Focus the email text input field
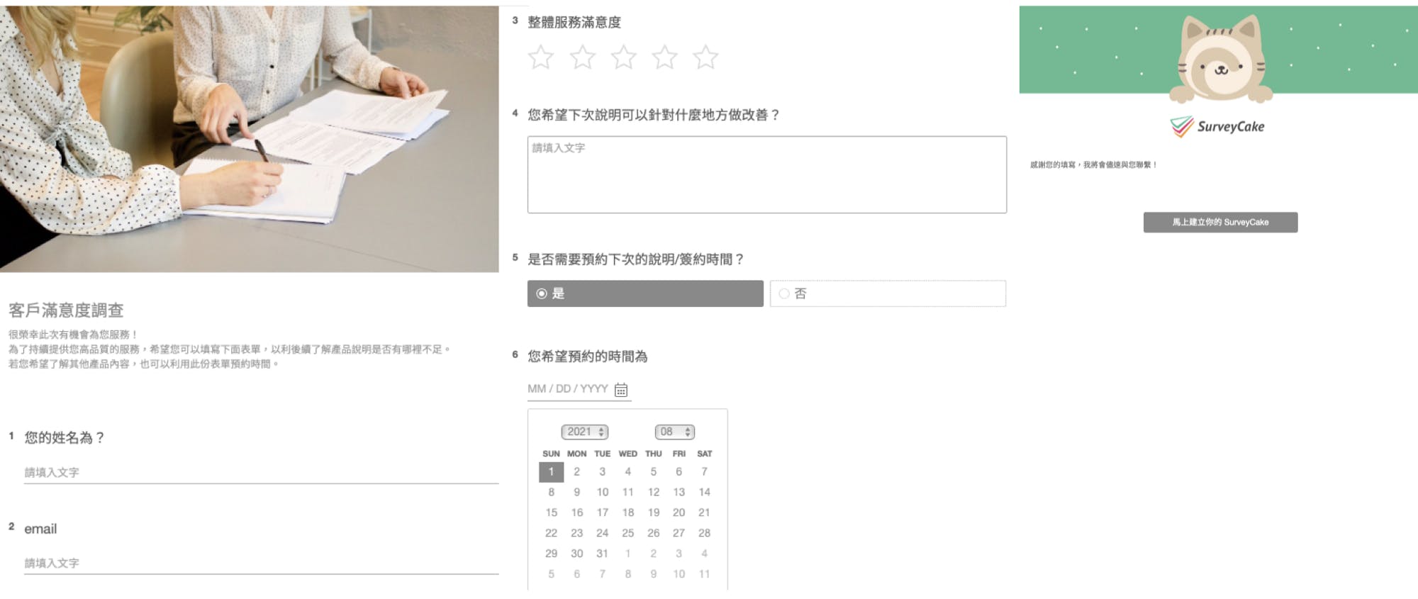This screenshot has height=599, width=1418. (x=261, y=564)
